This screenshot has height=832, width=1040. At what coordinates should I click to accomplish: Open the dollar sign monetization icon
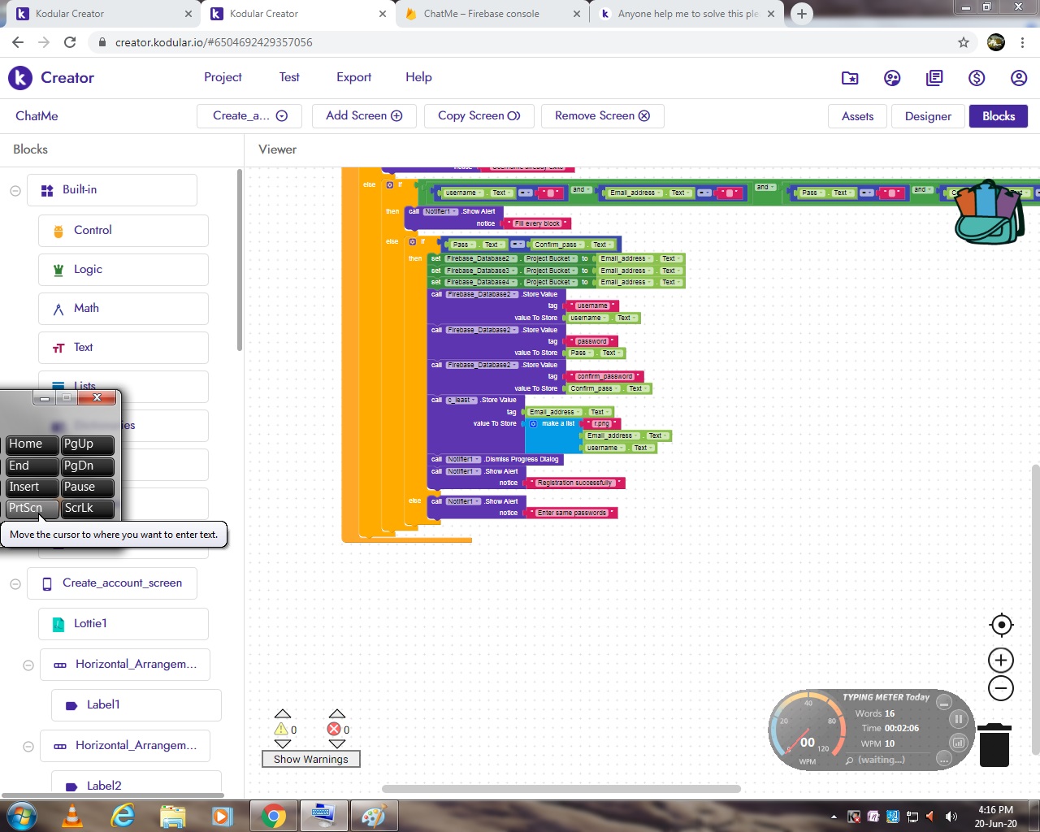pyautogui.click(x=977, y=78)
